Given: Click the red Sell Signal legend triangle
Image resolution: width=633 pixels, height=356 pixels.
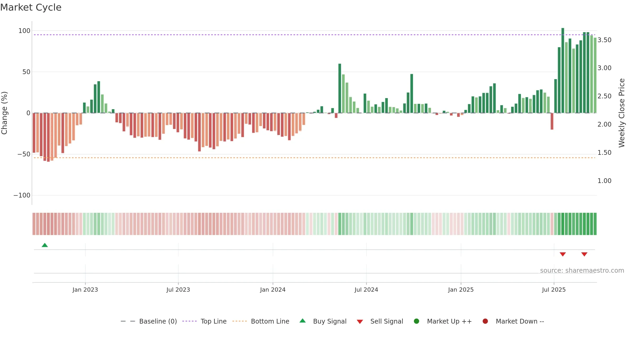Looking at the screenshot, I should click(360, 322).
